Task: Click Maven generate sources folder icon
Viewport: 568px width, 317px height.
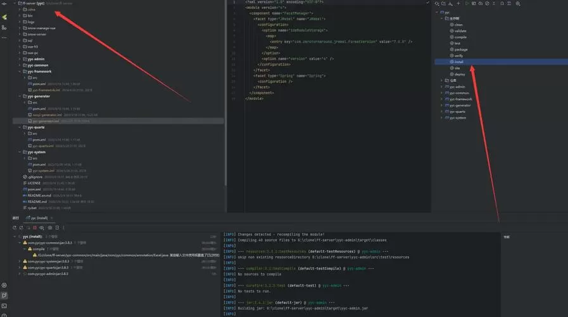Action: pos(443,3)
